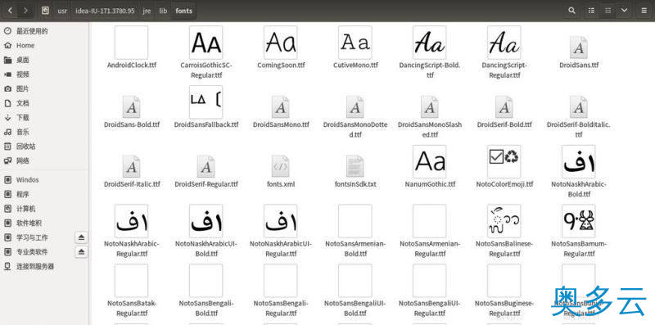Select 'idea-IU-171.3780.95' path segment
Image resolution: width=655 pixels, height=325 pixels.
[105, 11]
